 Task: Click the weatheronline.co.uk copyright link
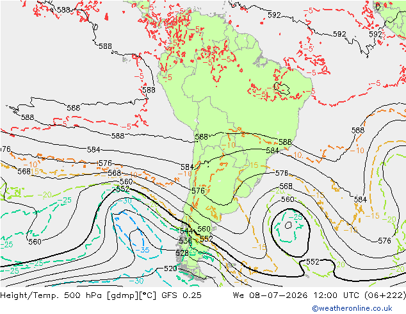(352, 308)
